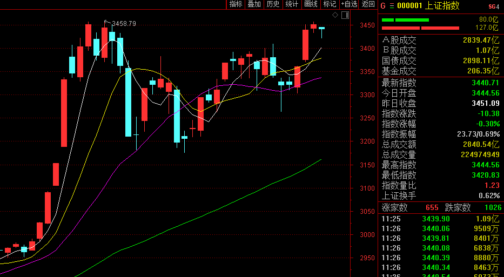The image size is (504, 277).
Task: Click the 2898.11亿 value
Action: [481, 60]
